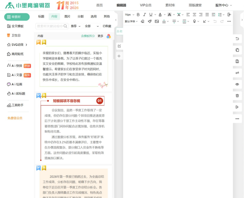Open the 推荐 sort dropdown
The height and width of the screenshot is (198, 244).
point(76,26)
